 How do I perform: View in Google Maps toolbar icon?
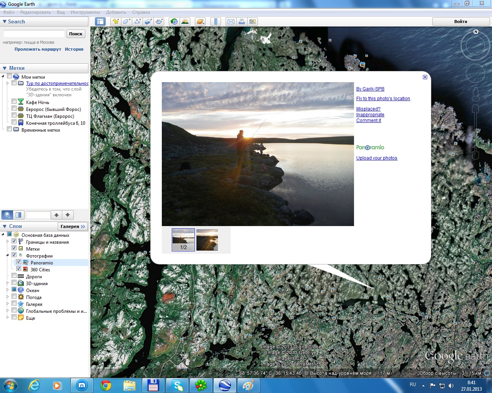[x=253, y=21]
